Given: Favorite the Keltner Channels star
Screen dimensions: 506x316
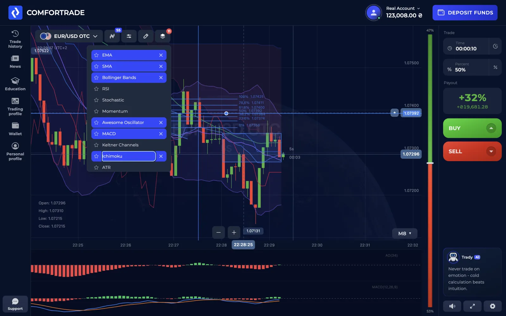Looking at the screenshot, I should pos(96,145).
